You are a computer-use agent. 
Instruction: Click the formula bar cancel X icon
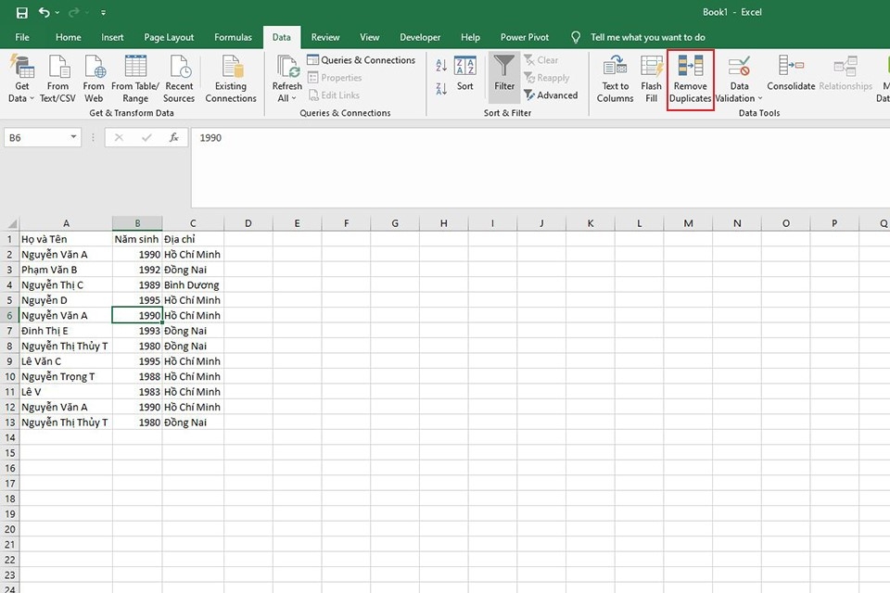119,137
